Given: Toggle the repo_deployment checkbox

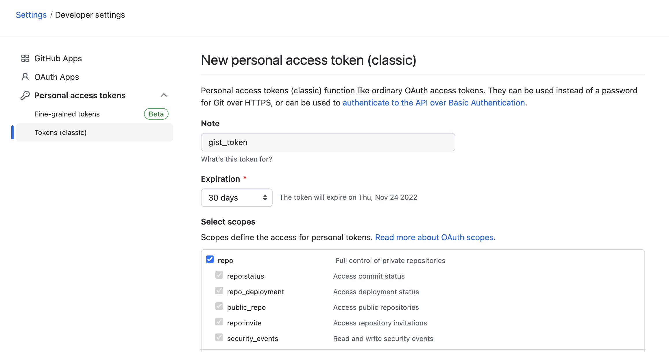Looking at the screenshot, I should click(x=219, y=291).
